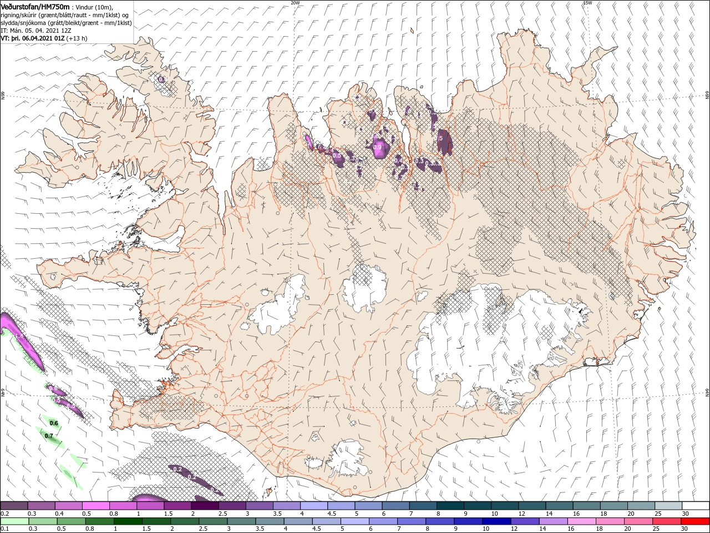Click the '20W' longitude label
Screen dimensions: 710x533
[295, 3]
